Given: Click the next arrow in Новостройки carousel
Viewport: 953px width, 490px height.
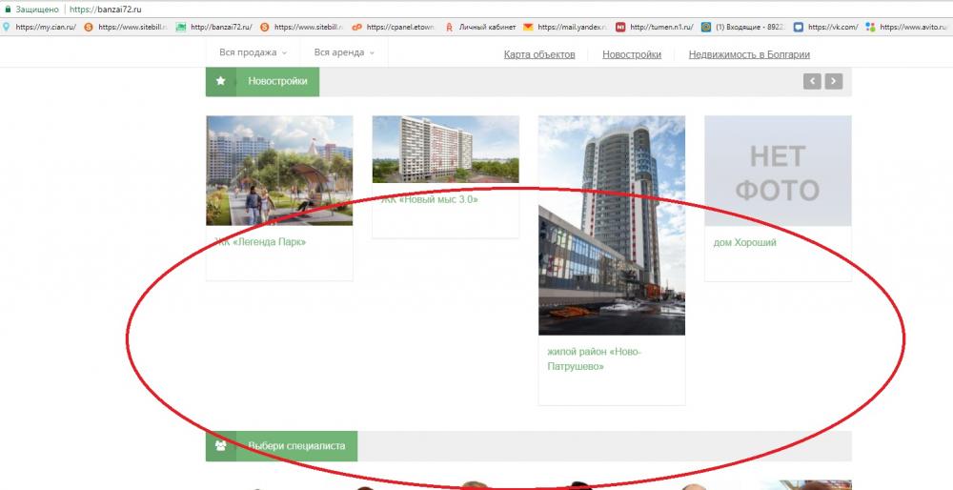Looking at the screenshot, I should 834,81.
